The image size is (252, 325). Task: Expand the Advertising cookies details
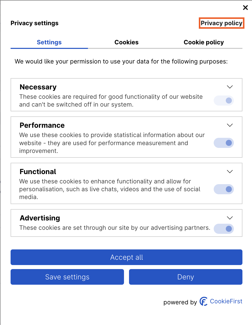(x=230, y=218)
